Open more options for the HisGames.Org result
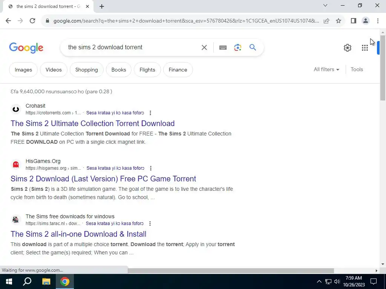 pyautogui.click(x=151, y=168)
